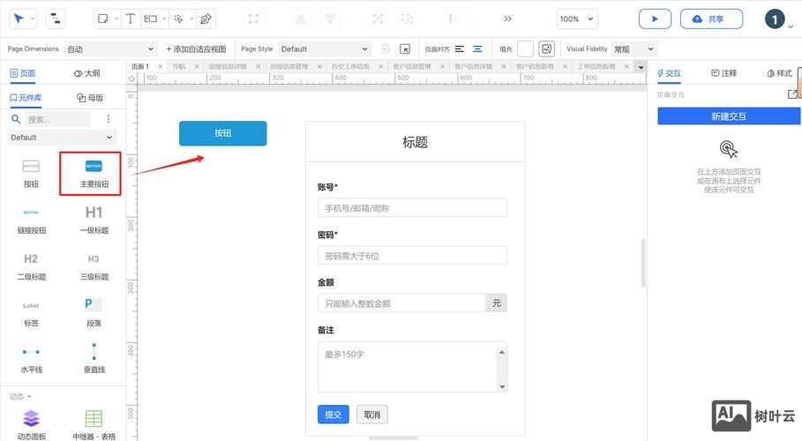Viewport: 802px width, 441px height.
Task: Close the 页面 1 canvas tab
Action: (160, 66)
